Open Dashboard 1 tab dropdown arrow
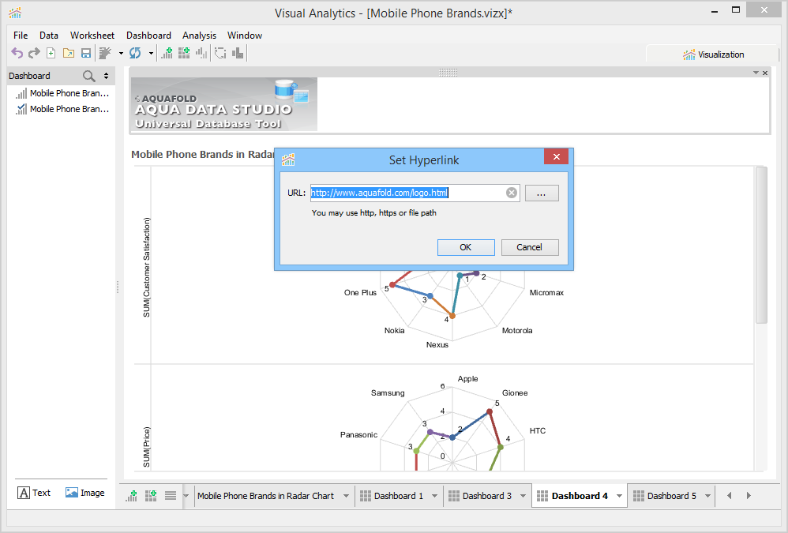 tap(435, 496)
